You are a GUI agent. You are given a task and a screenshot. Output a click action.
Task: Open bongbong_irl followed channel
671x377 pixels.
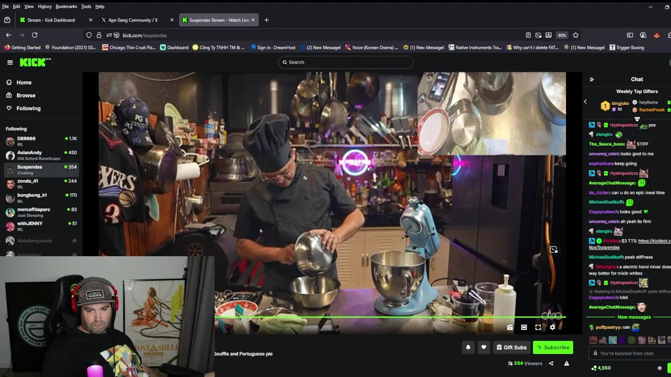tap(41, 197)
